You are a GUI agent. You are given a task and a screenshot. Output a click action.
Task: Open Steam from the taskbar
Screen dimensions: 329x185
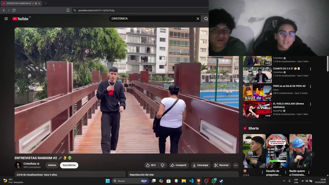pos(221,181)
